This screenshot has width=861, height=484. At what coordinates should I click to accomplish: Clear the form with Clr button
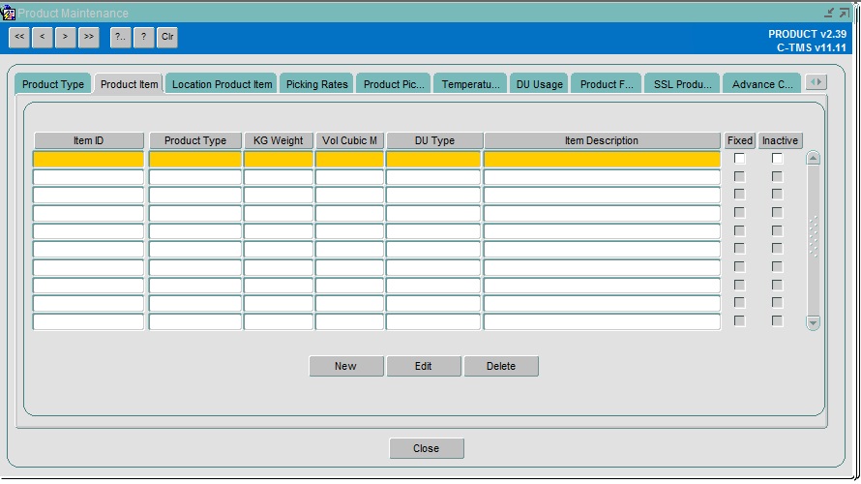(x=167, y=37)
